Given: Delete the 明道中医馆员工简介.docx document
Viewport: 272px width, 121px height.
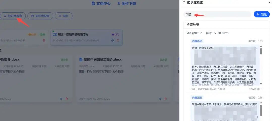Looking at the screenshot, I should (166, 99).
